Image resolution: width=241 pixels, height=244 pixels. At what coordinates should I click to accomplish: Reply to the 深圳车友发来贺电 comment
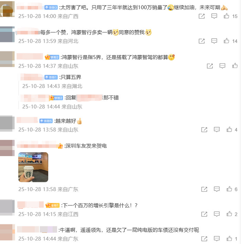217,189
